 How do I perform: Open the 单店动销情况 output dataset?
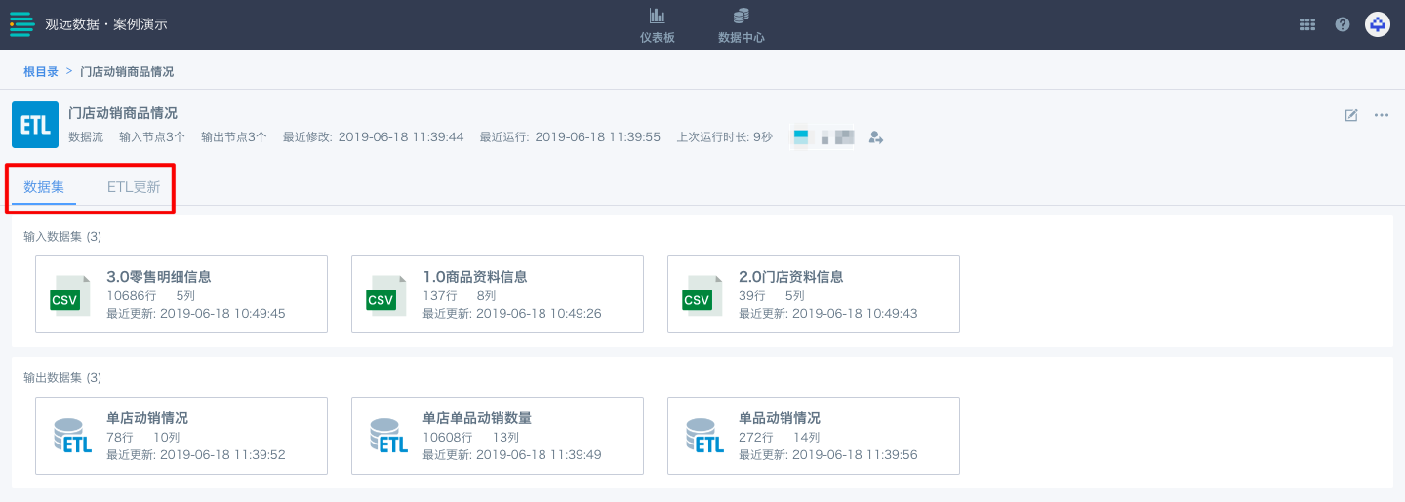[181, 436]
